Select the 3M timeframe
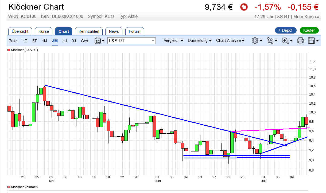The height and width of the screenshot is (193, 326). [55, 41]
